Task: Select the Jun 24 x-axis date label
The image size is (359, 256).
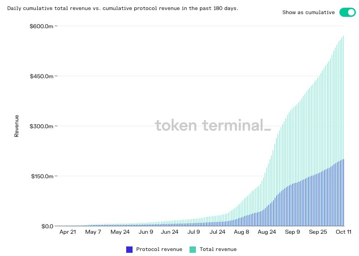Action: point(170,232)
